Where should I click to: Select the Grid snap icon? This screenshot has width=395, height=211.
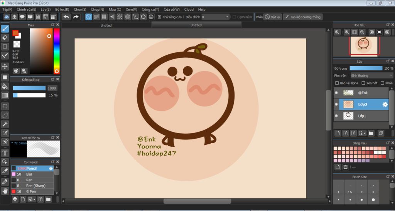tap(104, 17)
